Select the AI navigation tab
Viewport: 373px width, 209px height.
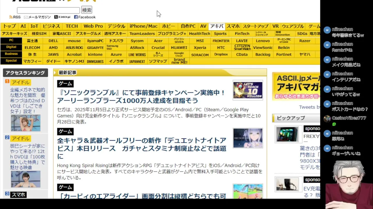point(23,26)
